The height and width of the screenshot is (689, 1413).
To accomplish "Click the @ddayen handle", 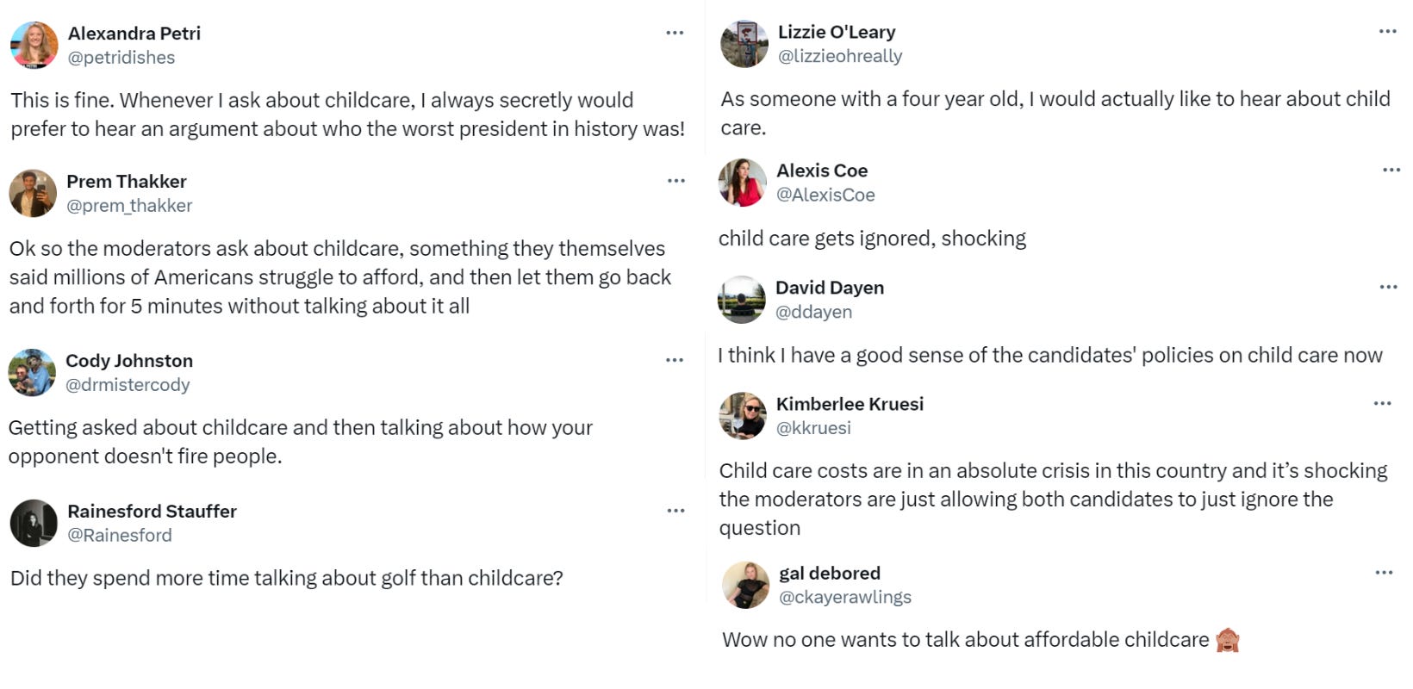I will click(x=813, y=312).
